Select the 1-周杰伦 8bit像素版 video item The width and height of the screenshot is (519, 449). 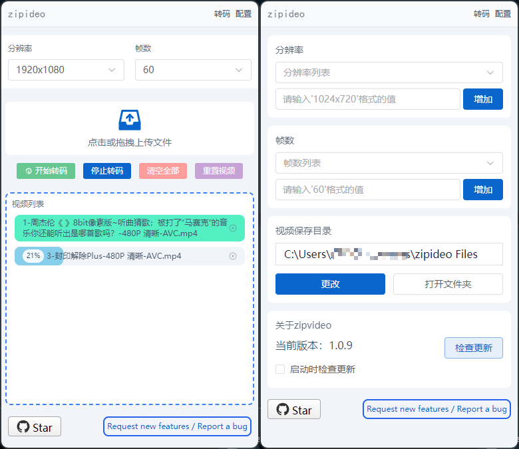coord(130,228)
